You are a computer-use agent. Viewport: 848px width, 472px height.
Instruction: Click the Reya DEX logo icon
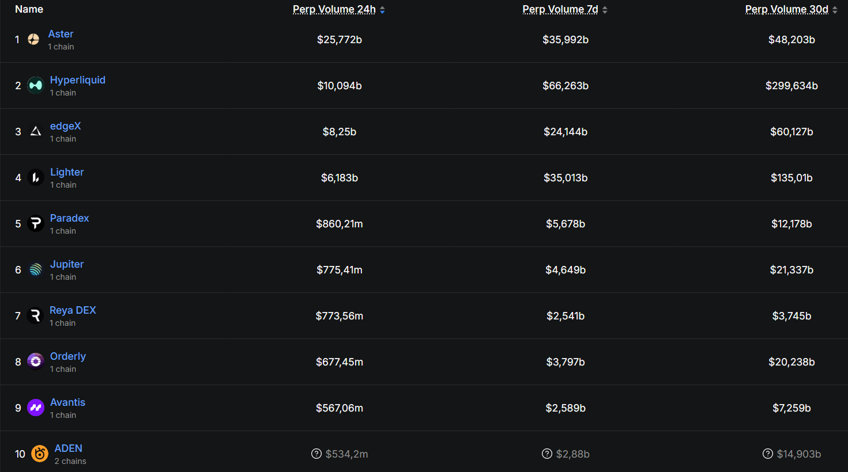pyautogui.click(x=35, y=315)
